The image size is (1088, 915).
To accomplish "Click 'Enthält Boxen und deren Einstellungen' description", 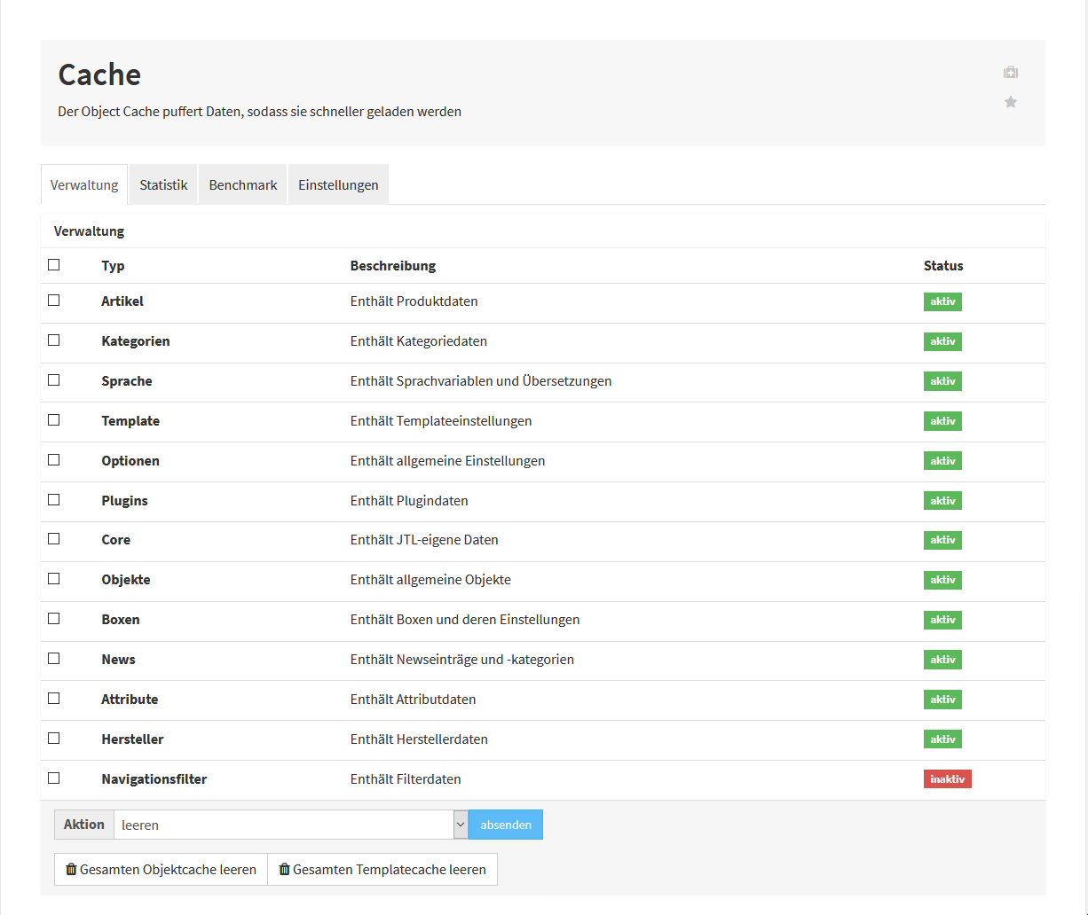I will tap(465, 620).
